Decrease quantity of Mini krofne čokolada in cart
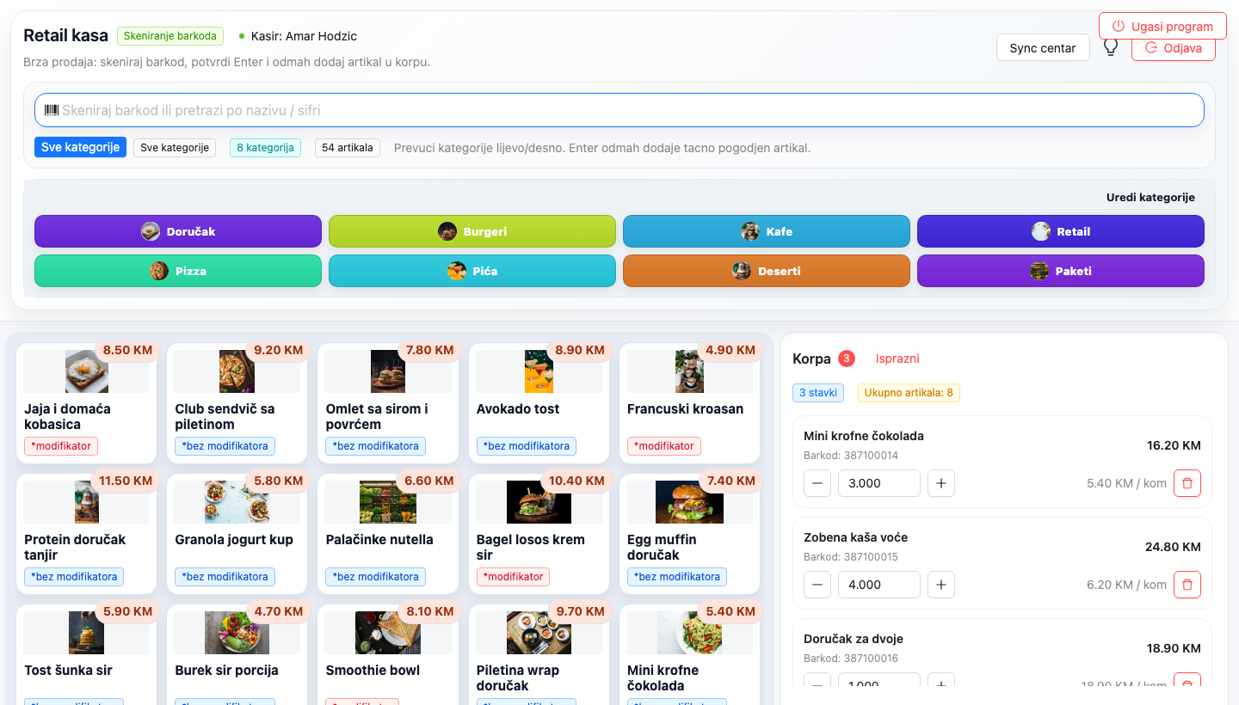The height and width of the screenshot is (705, 1239). coord(817,483)
